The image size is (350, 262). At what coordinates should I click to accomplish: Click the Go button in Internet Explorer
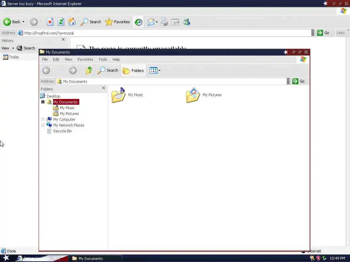coord(323,33)
